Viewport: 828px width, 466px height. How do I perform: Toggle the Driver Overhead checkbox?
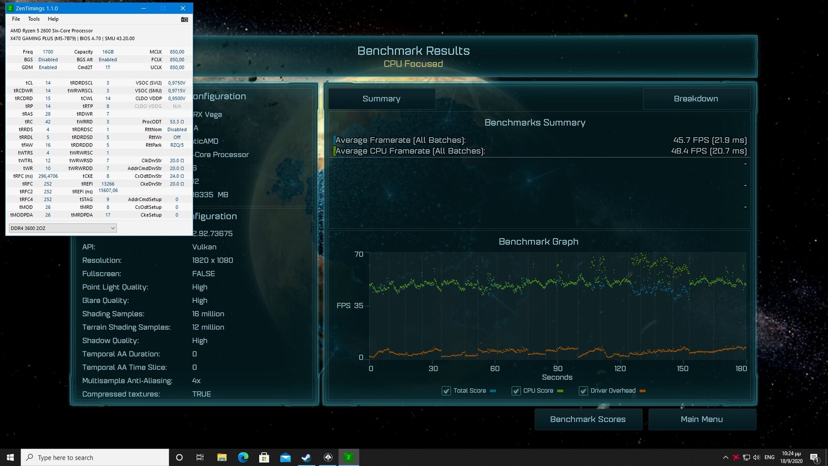pyautogui.click(x=583, y=391)
